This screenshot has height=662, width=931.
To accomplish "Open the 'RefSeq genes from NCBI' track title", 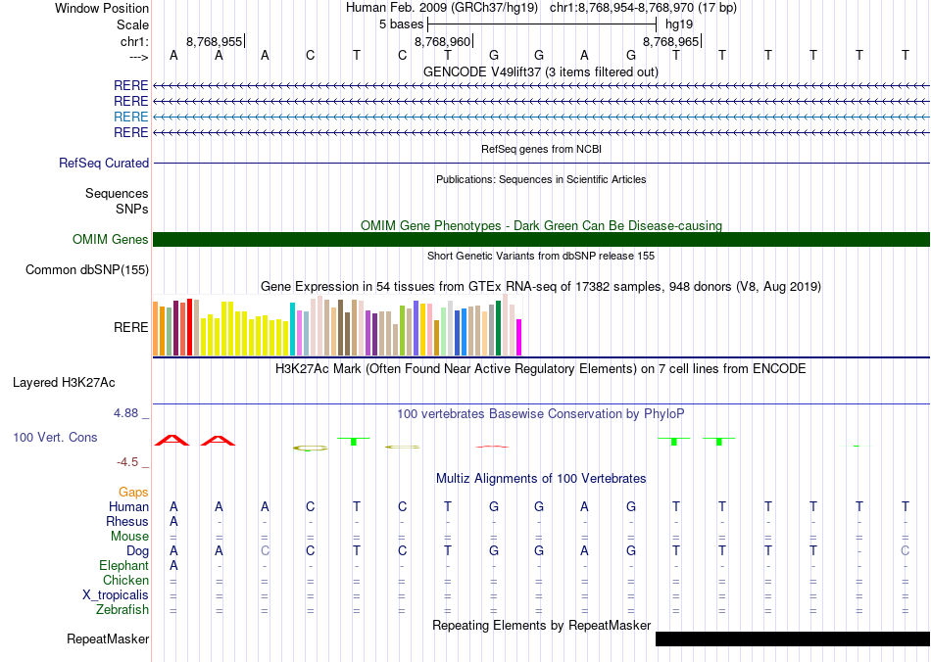I will 541,149.
